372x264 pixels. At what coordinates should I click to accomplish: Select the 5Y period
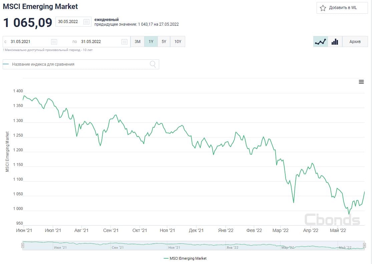(164, 42)
